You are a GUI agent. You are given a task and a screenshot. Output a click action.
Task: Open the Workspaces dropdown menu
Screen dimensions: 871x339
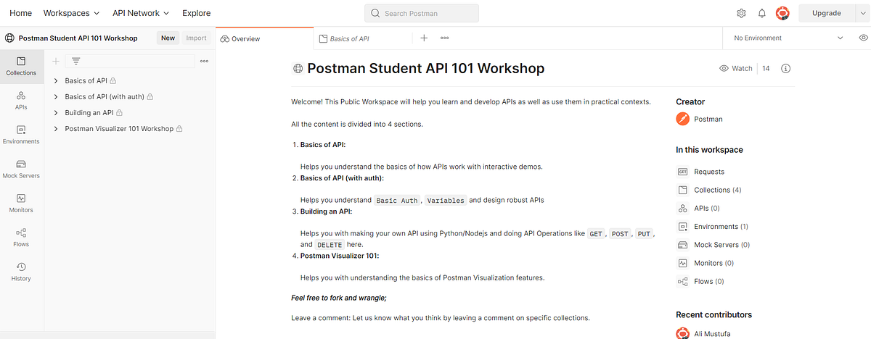[72, 13]
